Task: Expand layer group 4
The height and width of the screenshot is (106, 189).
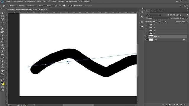Action: 149,25
